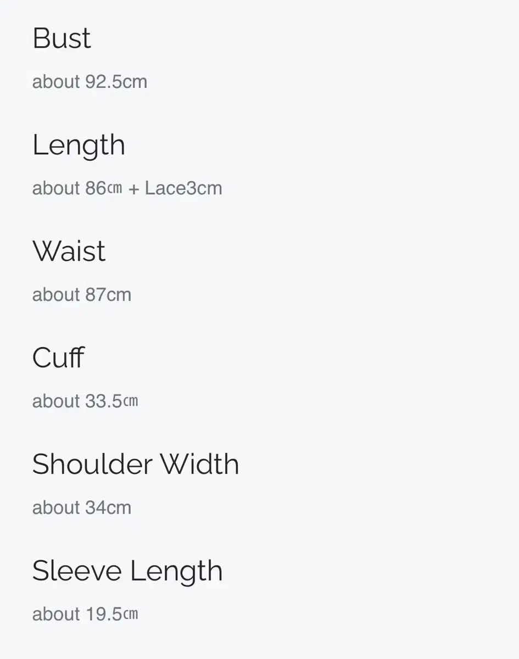Click the "92.5cm" number

click(116, 82)
